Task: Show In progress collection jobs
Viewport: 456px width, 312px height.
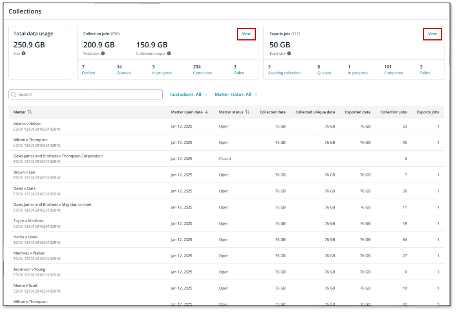Action: pyautogui.click(x=162, y=73)
